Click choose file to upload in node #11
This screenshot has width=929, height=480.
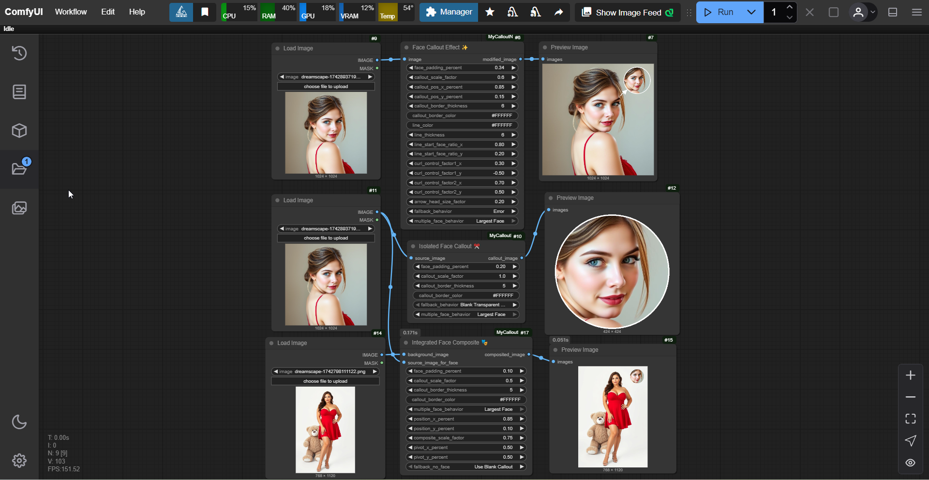coord(326,238)
